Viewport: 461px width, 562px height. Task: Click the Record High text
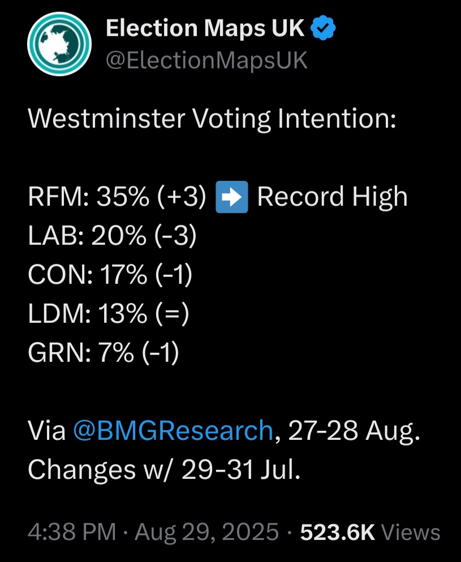pyautogui.click(x=332, y=197)
